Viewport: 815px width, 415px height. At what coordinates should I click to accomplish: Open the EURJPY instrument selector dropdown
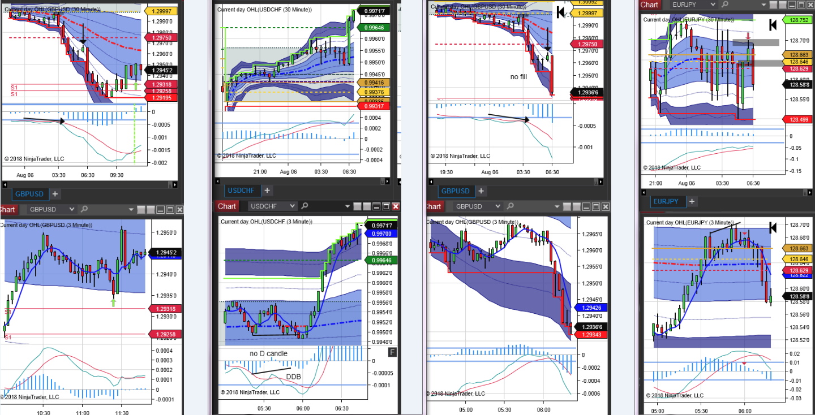click(694, 5)
